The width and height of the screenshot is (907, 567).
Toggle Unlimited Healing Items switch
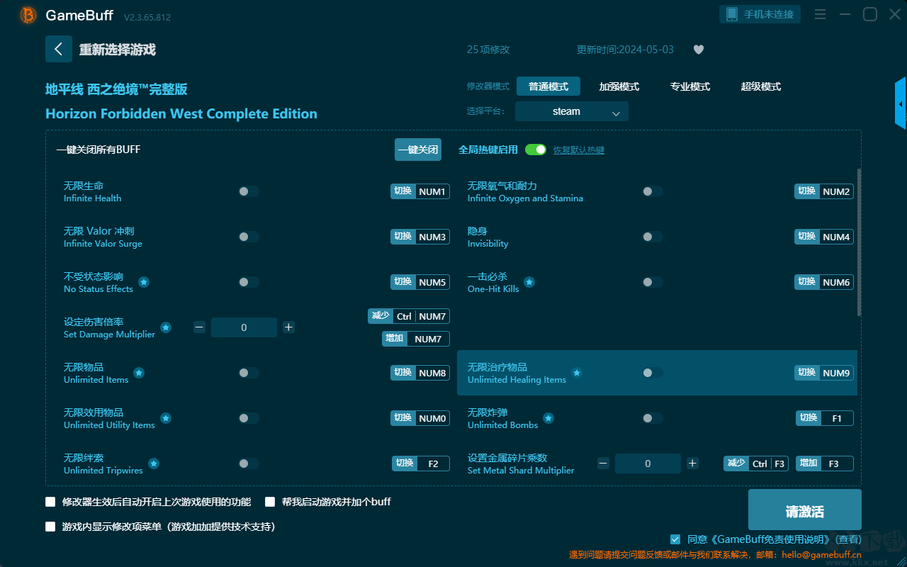coord(653,373)
